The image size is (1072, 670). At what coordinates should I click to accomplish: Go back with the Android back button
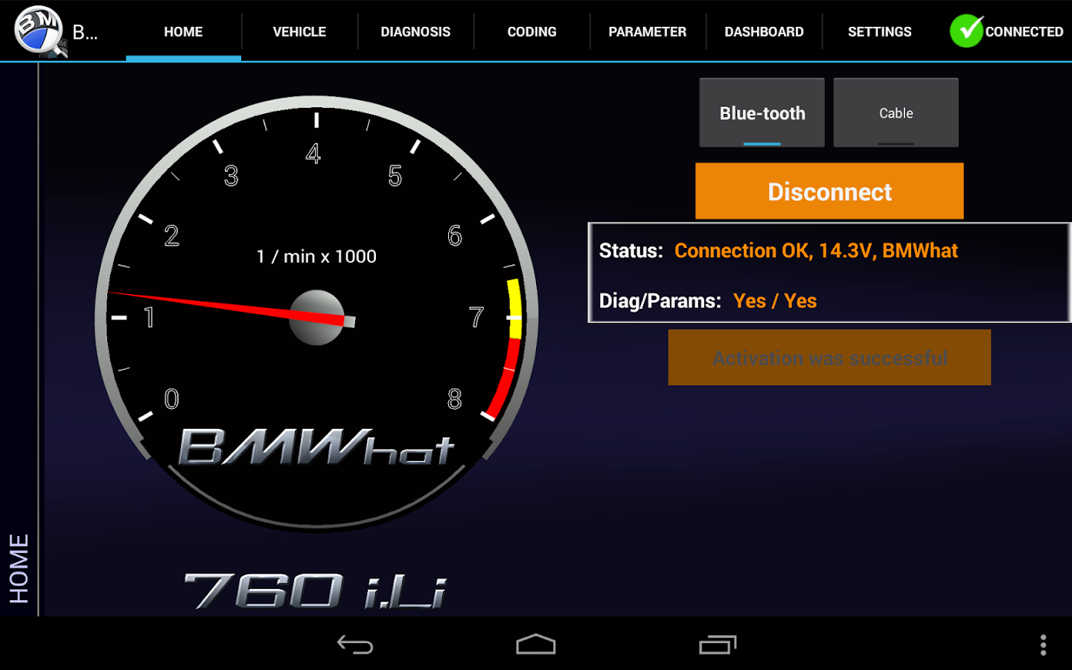click(355, 645)
